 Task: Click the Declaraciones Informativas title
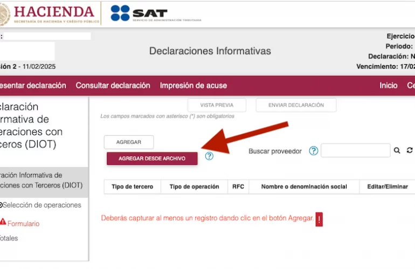[x=210, y=51]
